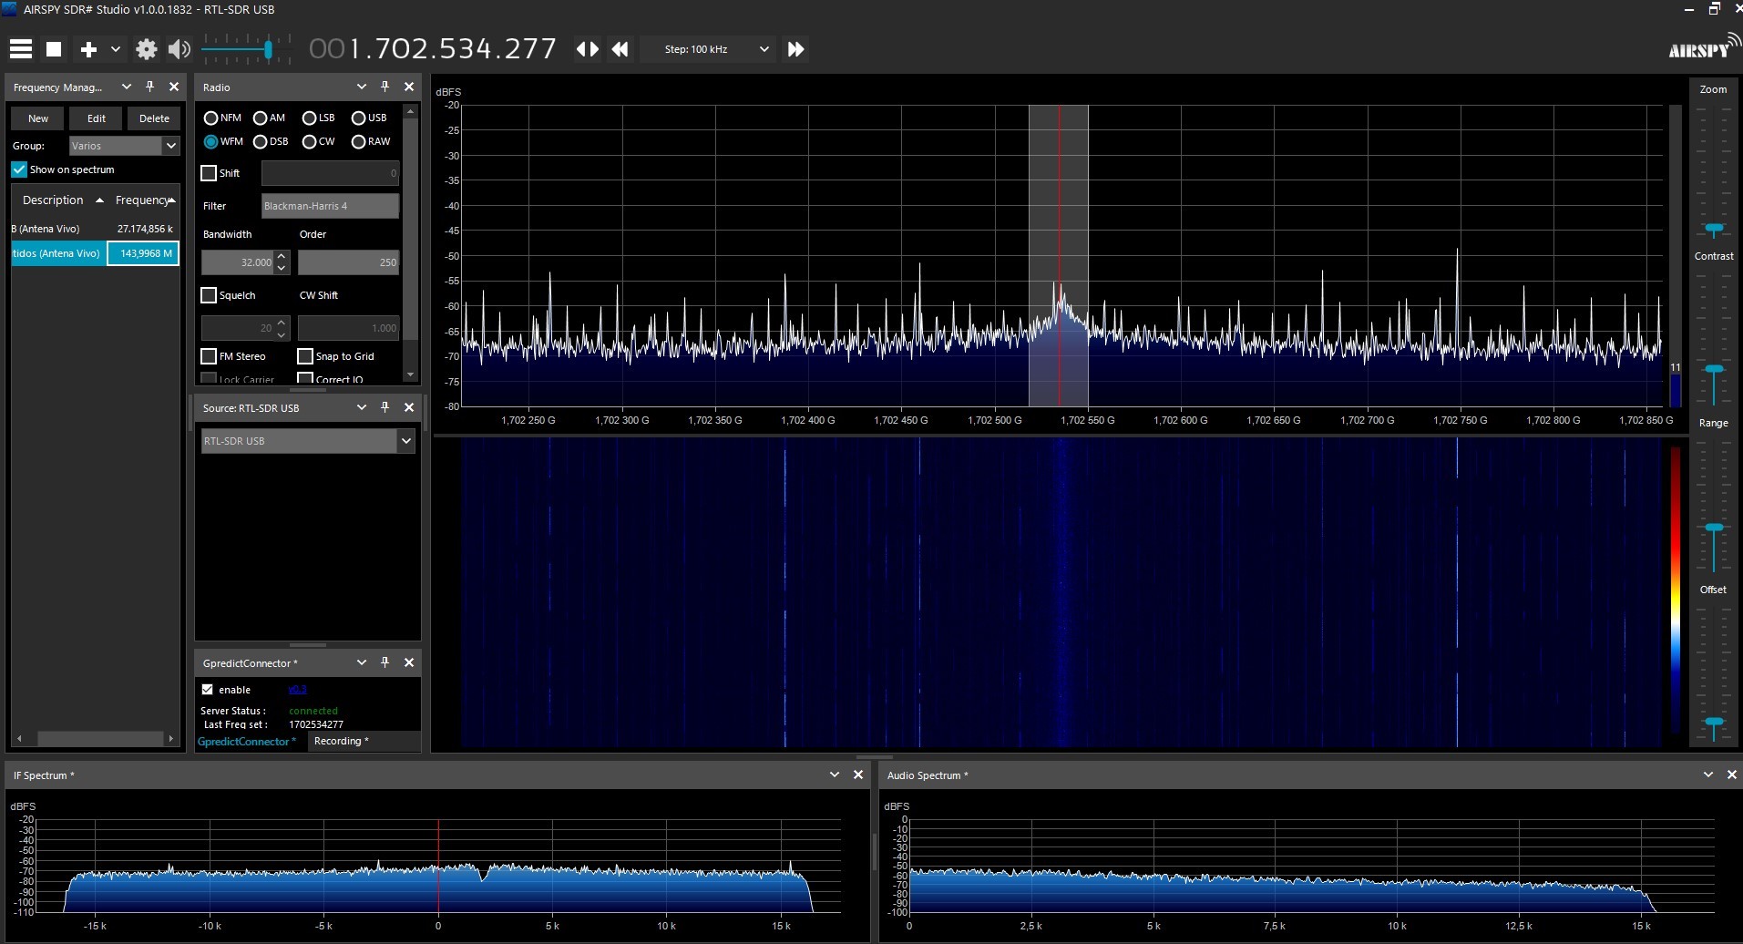Open dropdown arrow beside the plus icon
1743x944 pixels.
116,49
